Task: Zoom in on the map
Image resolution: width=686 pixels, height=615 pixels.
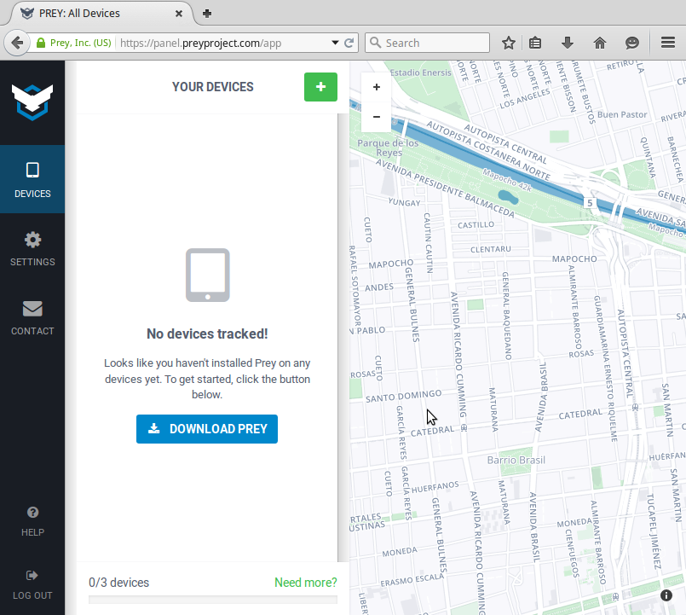Action: [x=377, y=87]
